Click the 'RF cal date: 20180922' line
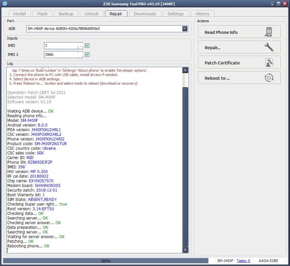 coord(28,176)
